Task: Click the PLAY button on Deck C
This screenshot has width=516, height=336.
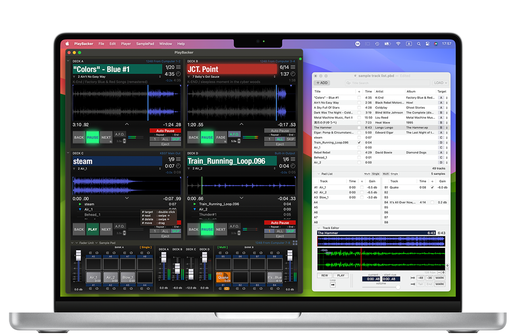Action: [93, 229]
